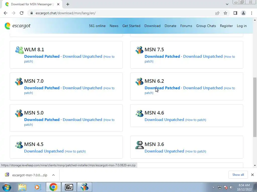Viewport: 257px width, 192px height.
Task: Open the Download menu item
Action: pos(152,26)
